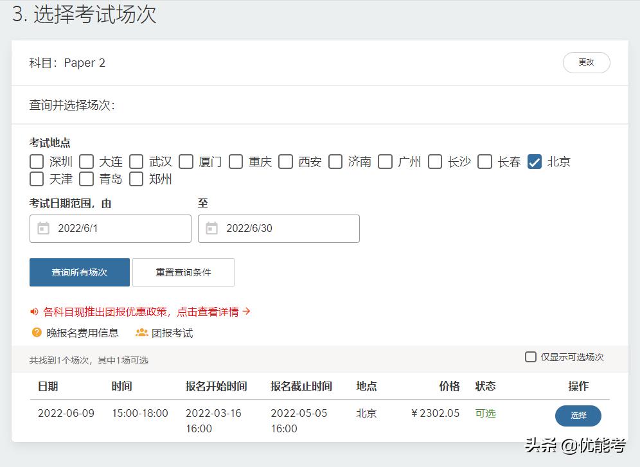Check the 郑州 location checkbox
The width and height of the screenshot is (640, 467).
click(136, 179)
